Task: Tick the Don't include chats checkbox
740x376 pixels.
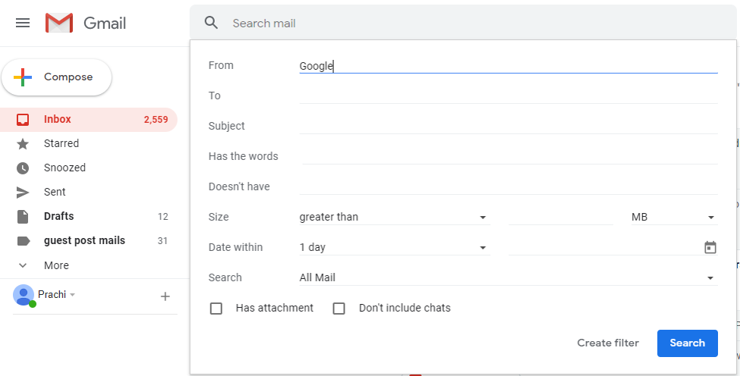Action: pos(339,309)
